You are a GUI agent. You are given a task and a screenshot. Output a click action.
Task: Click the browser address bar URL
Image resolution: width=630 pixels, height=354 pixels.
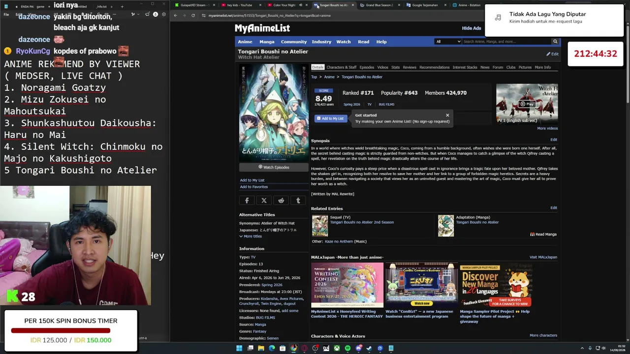click(x=269, y=15)
